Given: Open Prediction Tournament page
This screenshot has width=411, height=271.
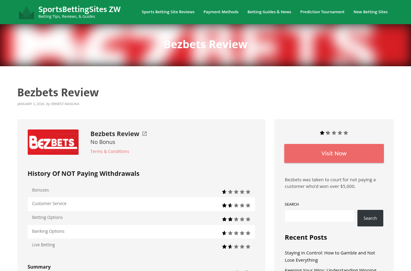Looking at the screenshot, I should tap(322, 12).
